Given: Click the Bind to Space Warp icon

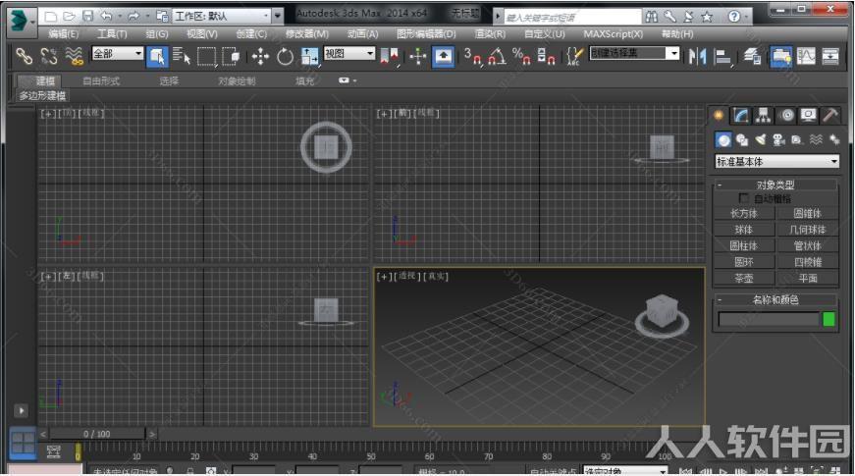Looking at the screenshot, I should [x=75, y=56].
